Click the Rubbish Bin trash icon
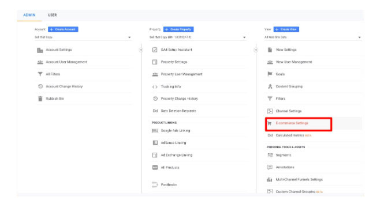Screen dimensions: 384x208 coord(40,99)
